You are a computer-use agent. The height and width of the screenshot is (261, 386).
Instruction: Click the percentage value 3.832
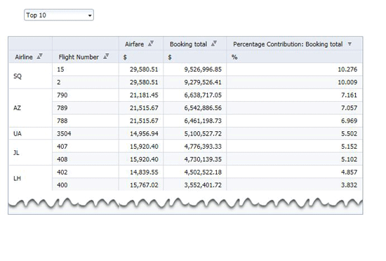pos(349,185)
